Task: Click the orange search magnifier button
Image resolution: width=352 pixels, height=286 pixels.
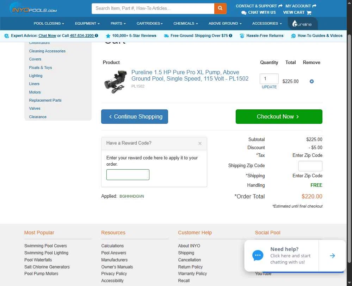Action: [x=220, y=8]
